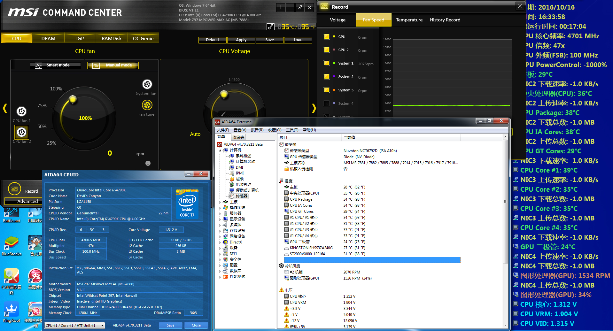Open the Temperature tab in Record
This screenshot has width=613, height=331.
coord(409,20)
